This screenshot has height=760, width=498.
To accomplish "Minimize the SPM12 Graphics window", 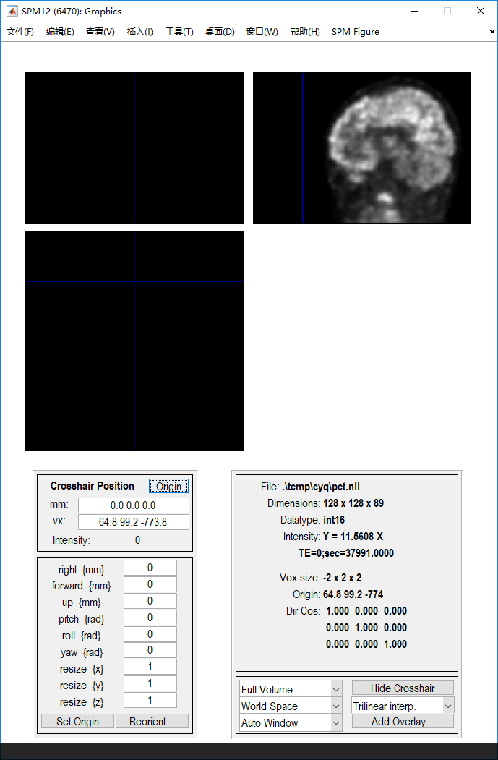I will pyautogui.click(x=415, y=11).
